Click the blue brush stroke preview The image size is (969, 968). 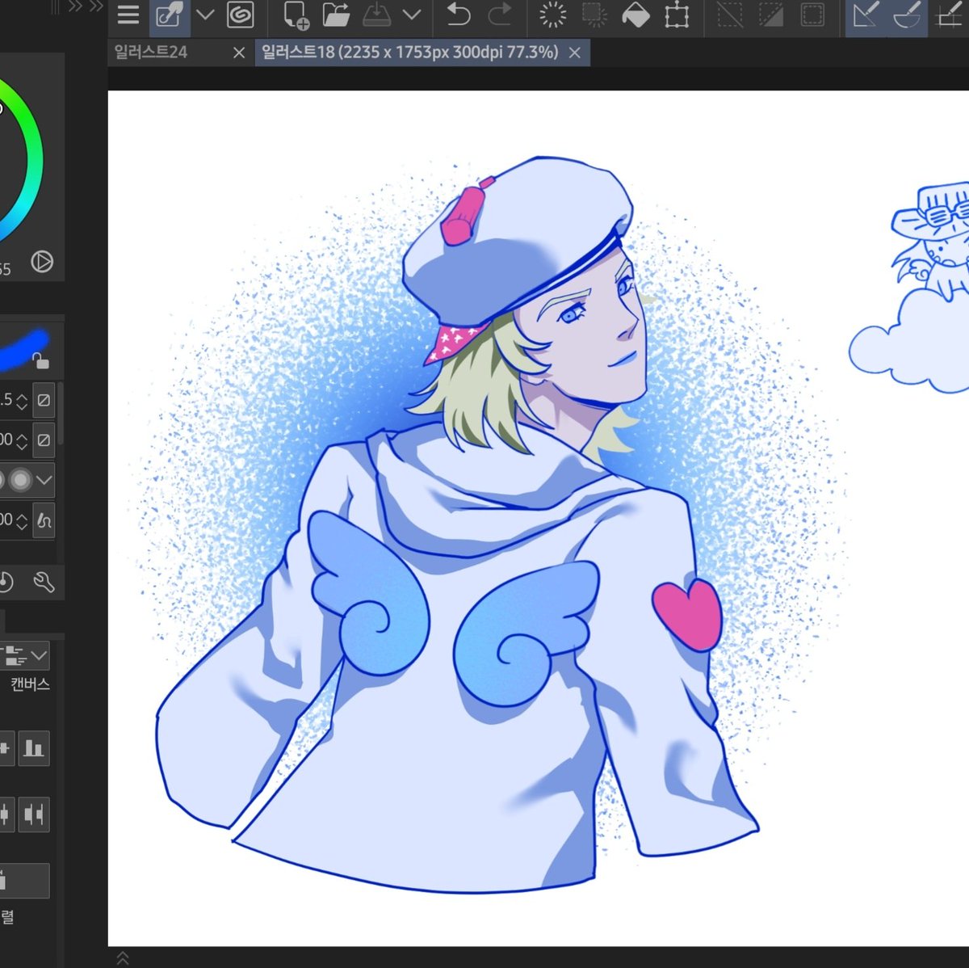(24, 347)
